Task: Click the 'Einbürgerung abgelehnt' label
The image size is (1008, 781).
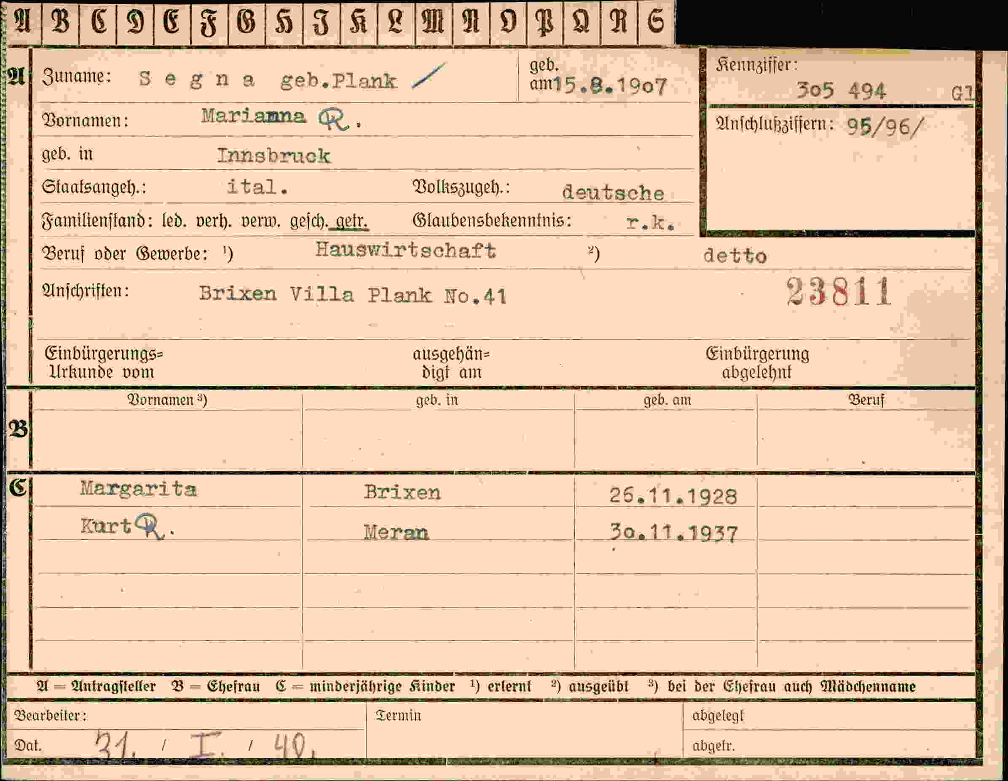Action: click(757, 363)
